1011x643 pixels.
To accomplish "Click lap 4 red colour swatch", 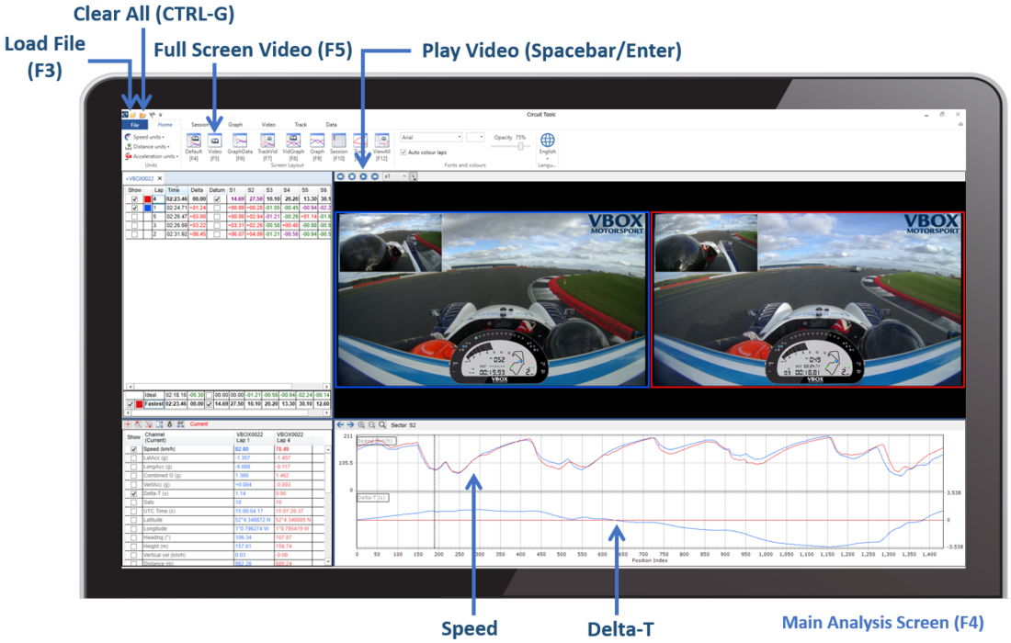I will tap(147, 199).
